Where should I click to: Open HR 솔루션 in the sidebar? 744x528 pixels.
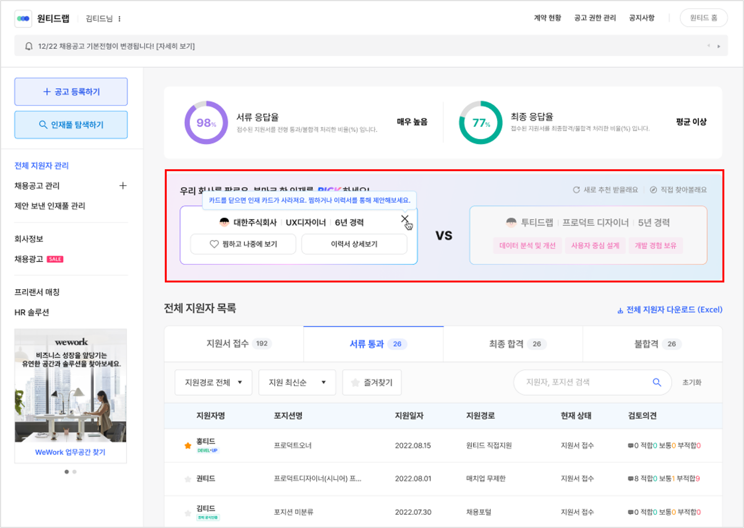(x=32, y=312)
